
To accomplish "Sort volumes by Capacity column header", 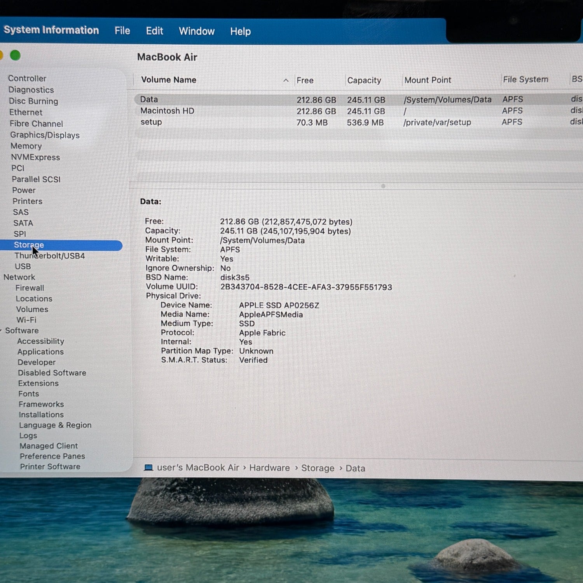I will coord(364,80).
